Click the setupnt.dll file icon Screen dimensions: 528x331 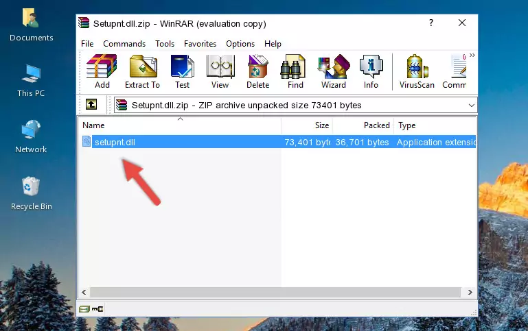pos(87,141)
